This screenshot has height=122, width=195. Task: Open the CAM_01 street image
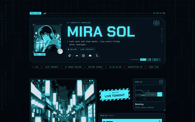point(63,101)
